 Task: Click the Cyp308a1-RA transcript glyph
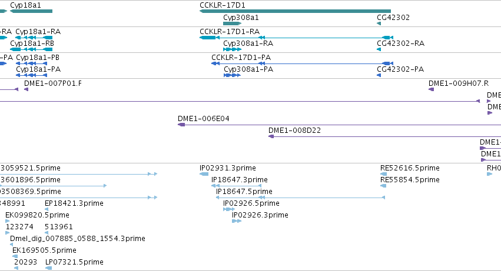[233, 49]
